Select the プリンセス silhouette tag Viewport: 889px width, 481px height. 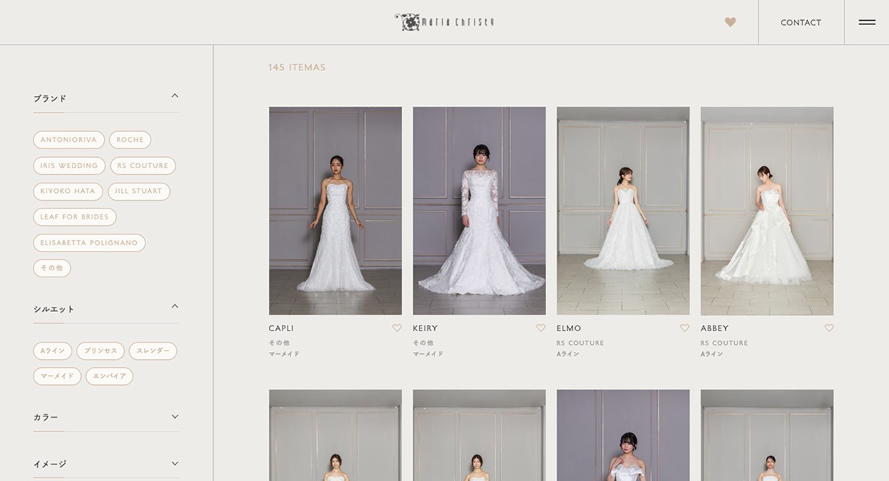click(100, 351)
